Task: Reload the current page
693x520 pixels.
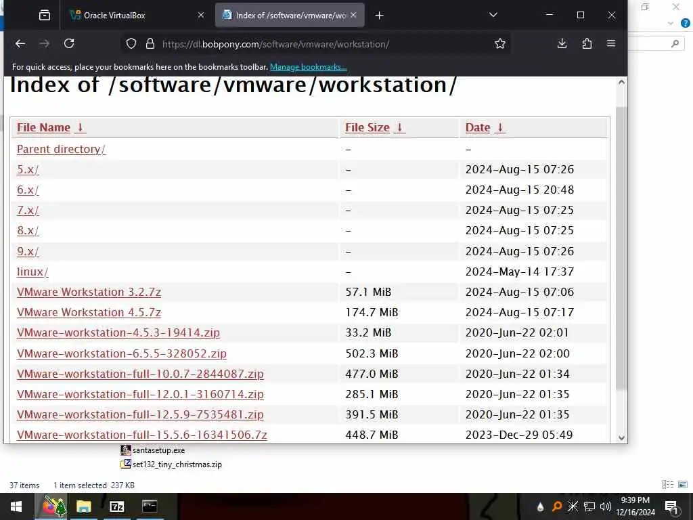Action: click(x=69, y=43)
